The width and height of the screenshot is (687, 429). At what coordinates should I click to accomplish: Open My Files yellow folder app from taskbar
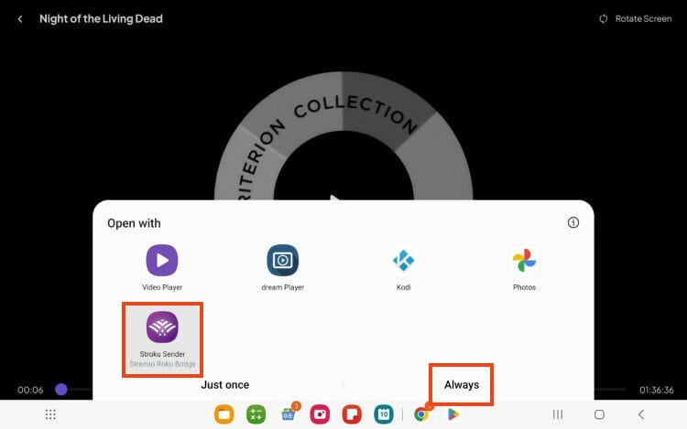[224, 414]
